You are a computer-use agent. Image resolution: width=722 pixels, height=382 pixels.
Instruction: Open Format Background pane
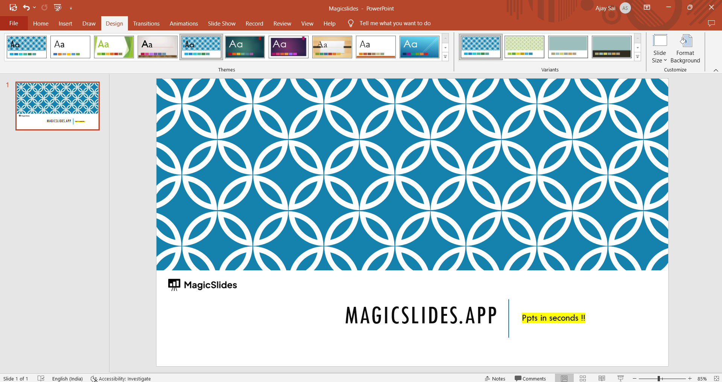point(685,49)
